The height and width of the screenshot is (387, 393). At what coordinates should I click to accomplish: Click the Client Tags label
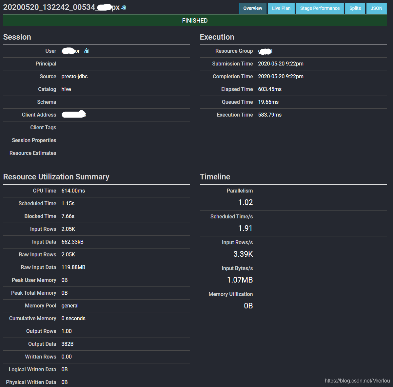tap(43, 127)
